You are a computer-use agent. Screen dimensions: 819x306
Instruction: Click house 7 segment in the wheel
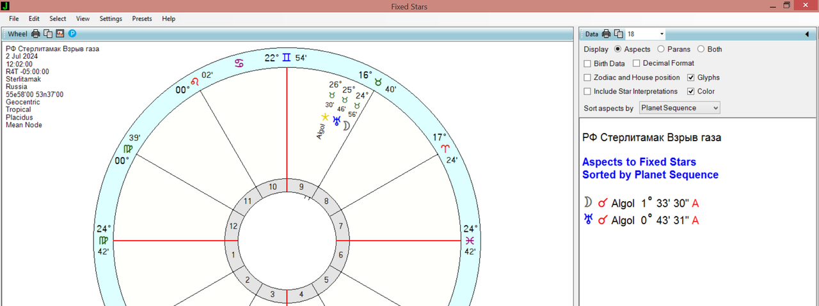(341, 226)
